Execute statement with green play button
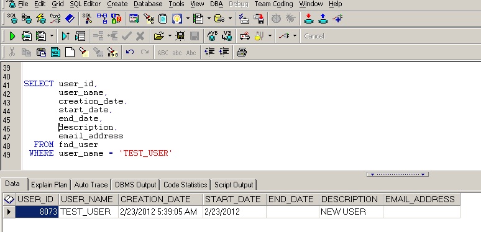481x232 pixels. point(12,36)
